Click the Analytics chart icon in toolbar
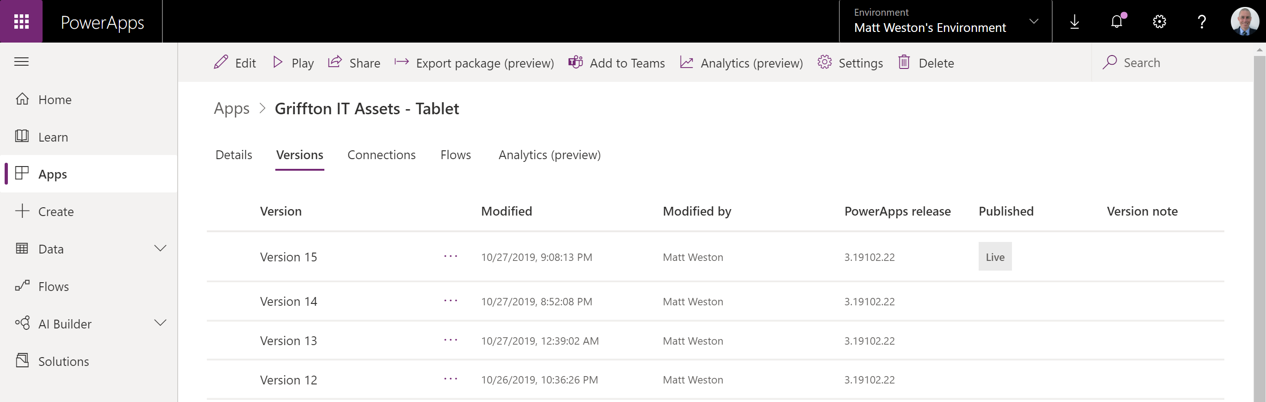This screenshot has width=1266, height=402. tap(687, 62)
